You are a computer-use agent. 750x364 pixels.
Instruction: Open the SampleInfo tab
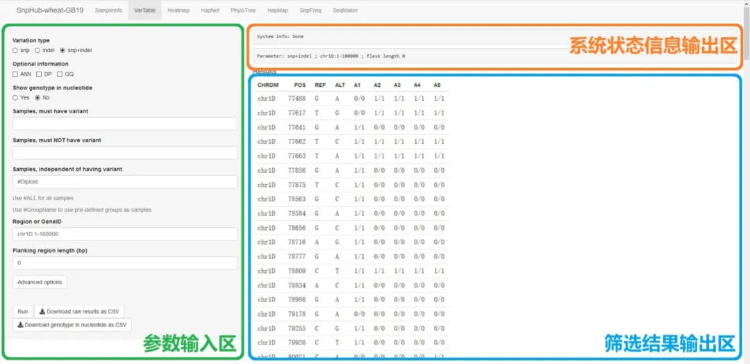108,10
